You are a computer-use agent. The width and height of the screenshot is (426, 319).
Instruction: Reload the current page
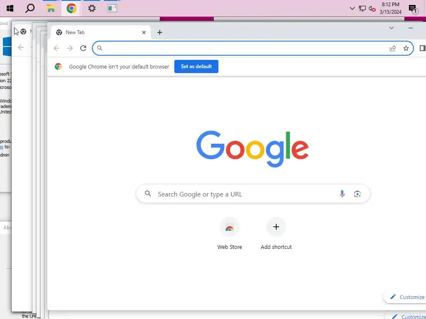(x=83, y=48)
